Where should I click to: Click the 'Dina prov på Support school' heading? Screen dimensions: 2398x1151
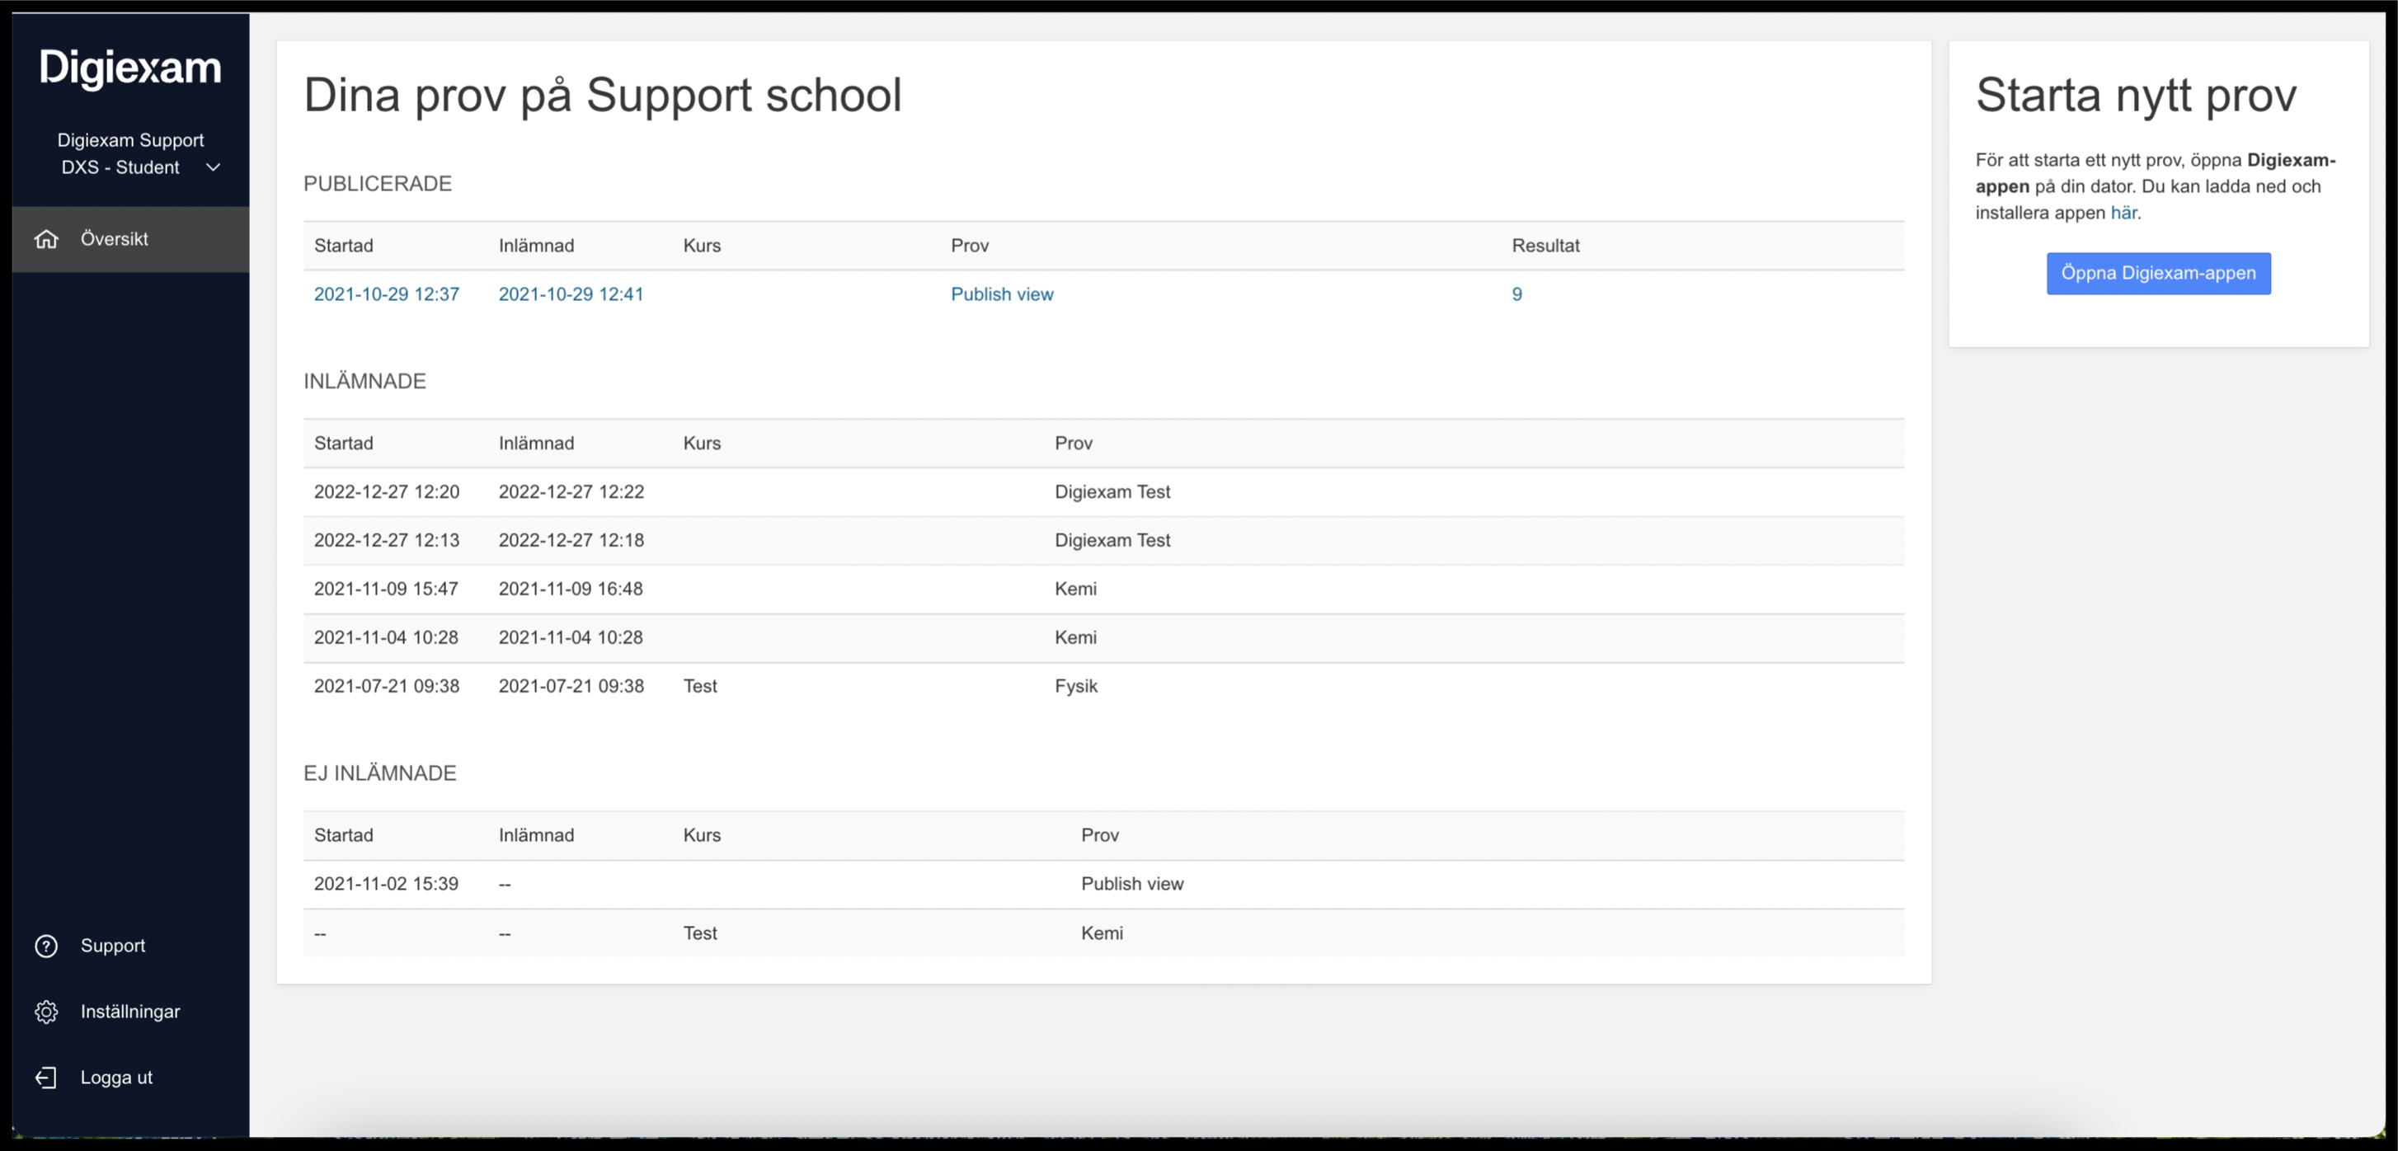click(x=602, y=95)
